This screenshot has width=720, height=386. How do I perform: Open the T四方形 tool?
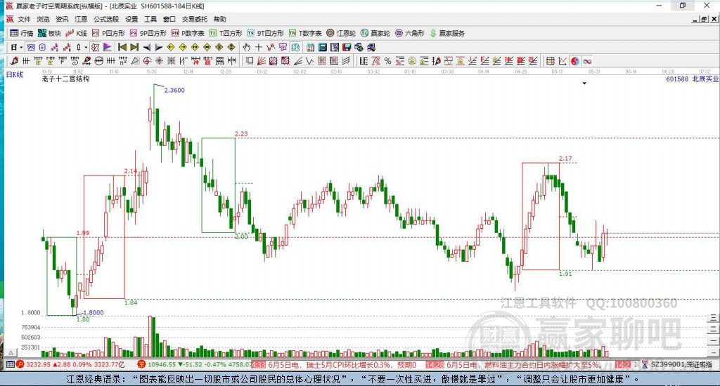[x=226, y=33]
